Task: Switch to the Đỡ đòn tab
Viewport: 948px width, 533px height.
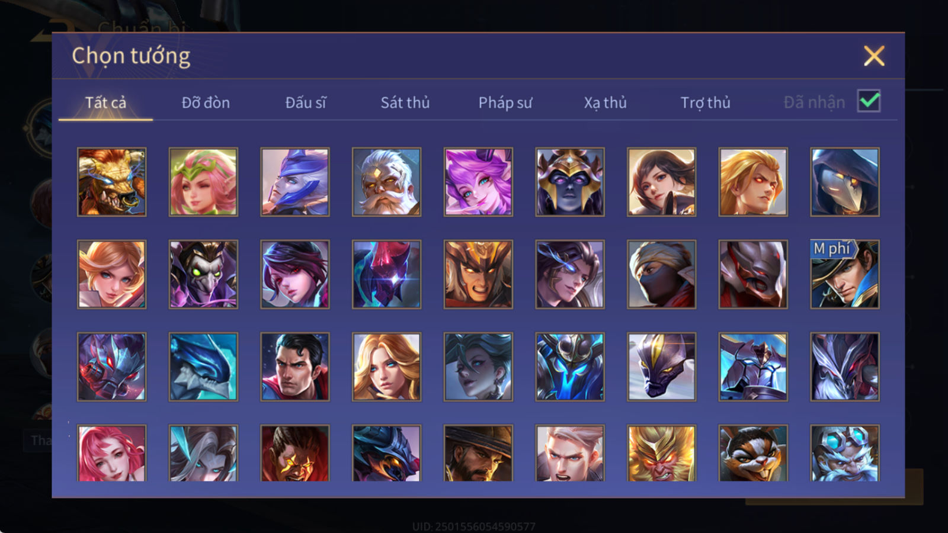Action: tap(206, 102)
